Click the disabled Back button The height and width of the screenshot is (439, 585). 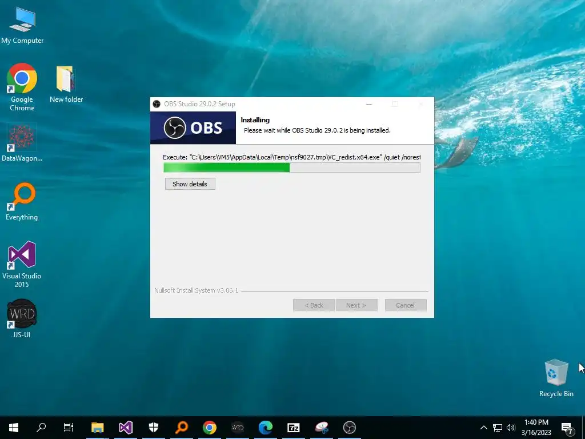click(x=314, y=305)
